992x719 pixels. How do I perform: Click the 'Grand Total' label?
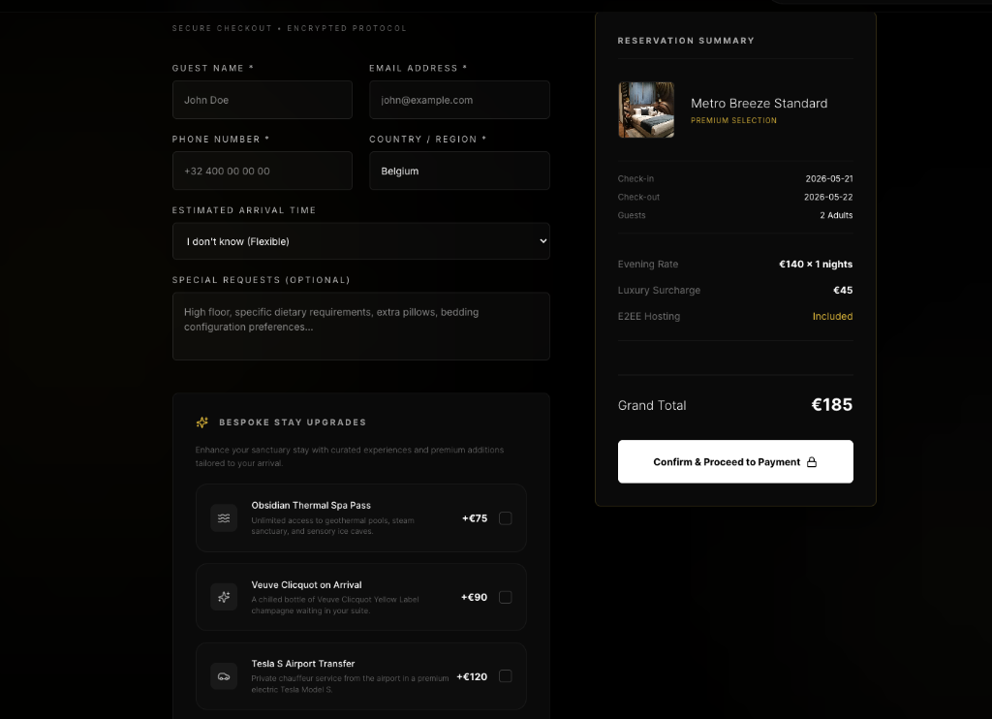tap(652, 406)
